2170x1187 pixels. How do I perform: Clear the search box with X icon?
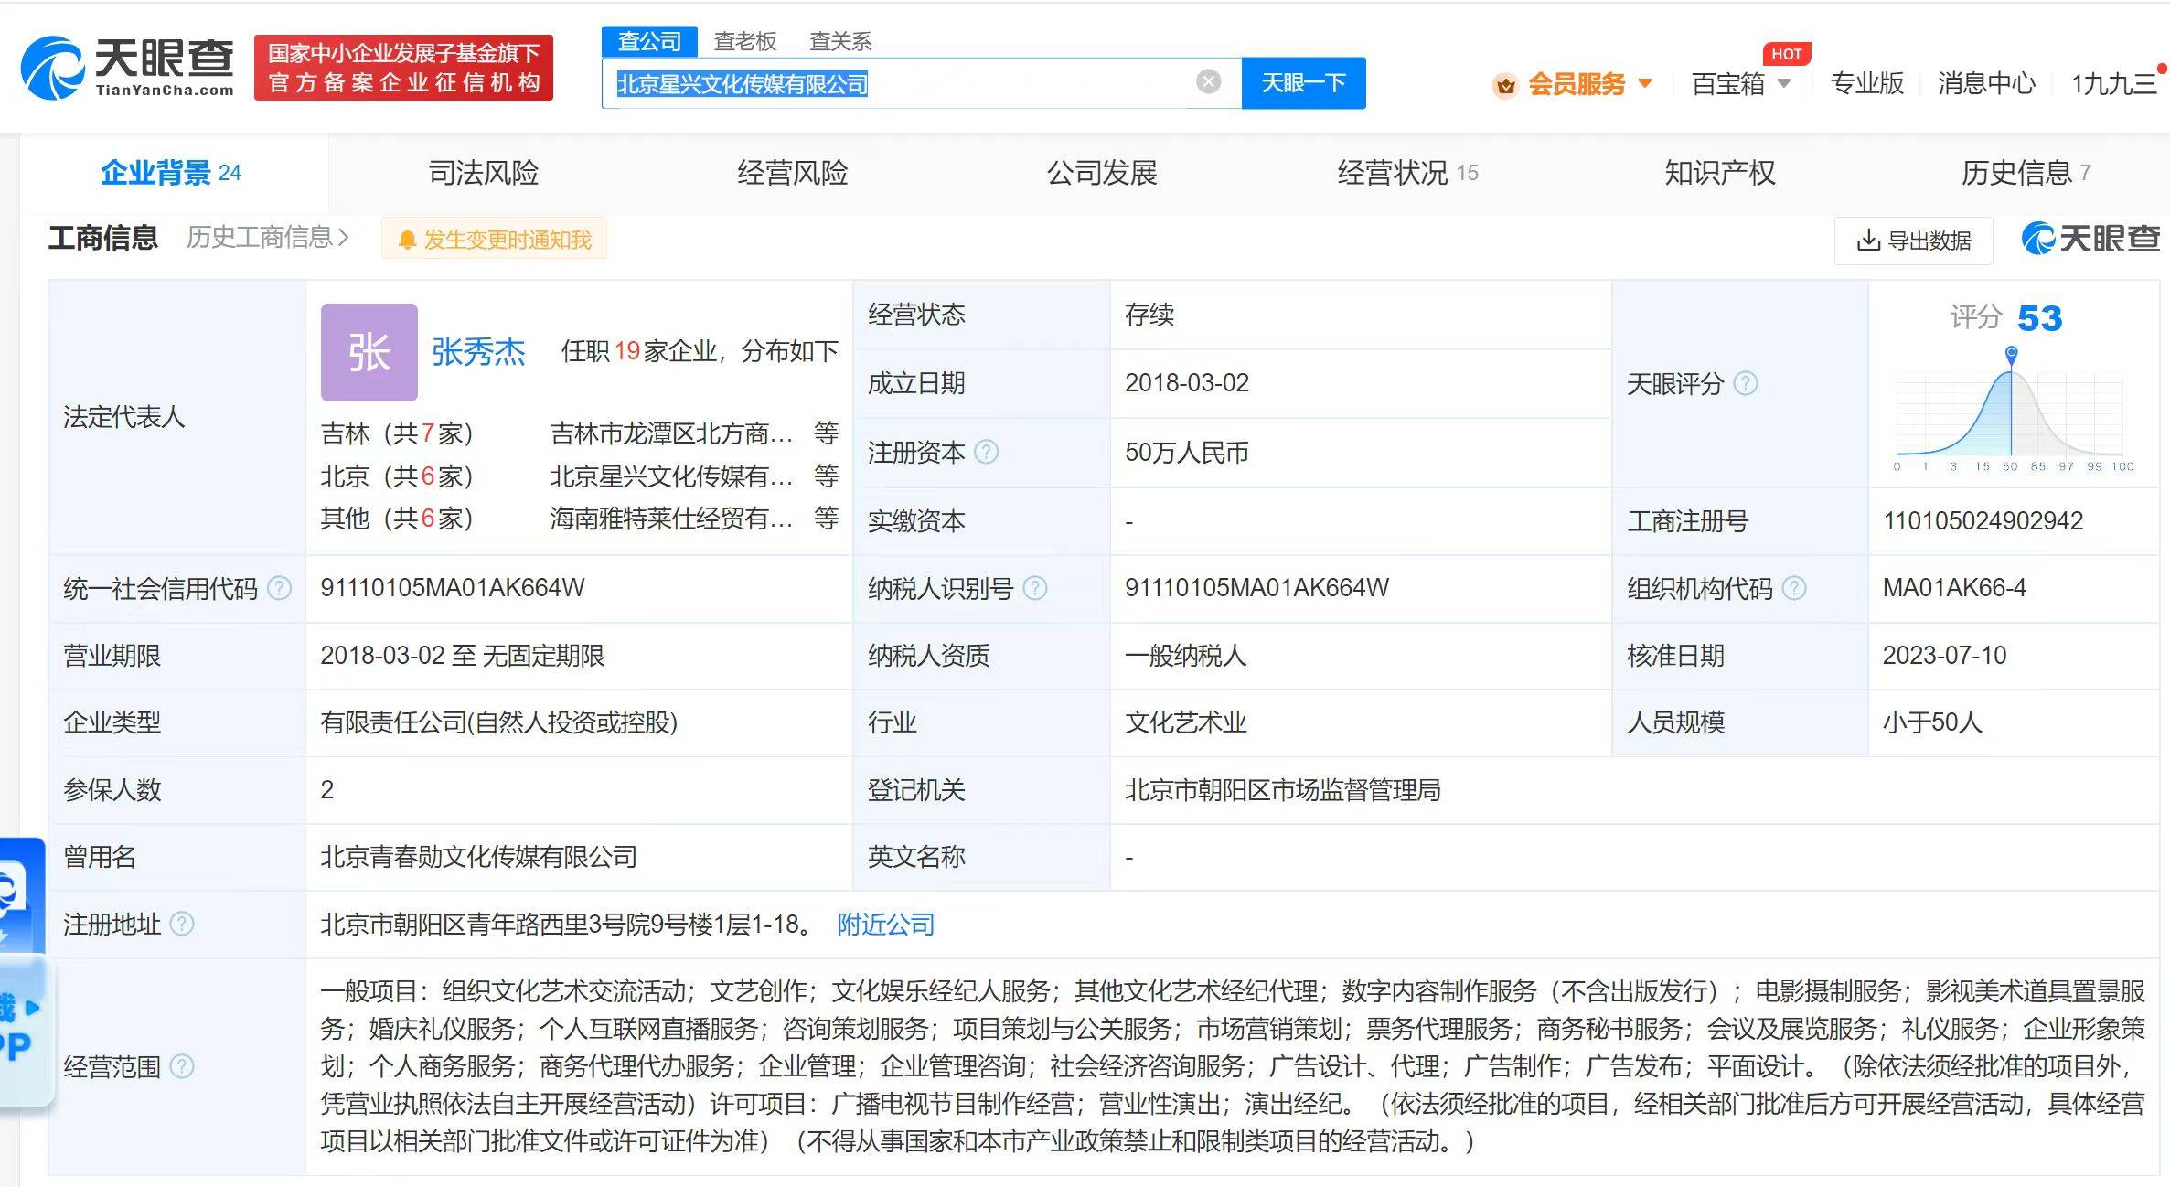click(x=1208, y=82)
